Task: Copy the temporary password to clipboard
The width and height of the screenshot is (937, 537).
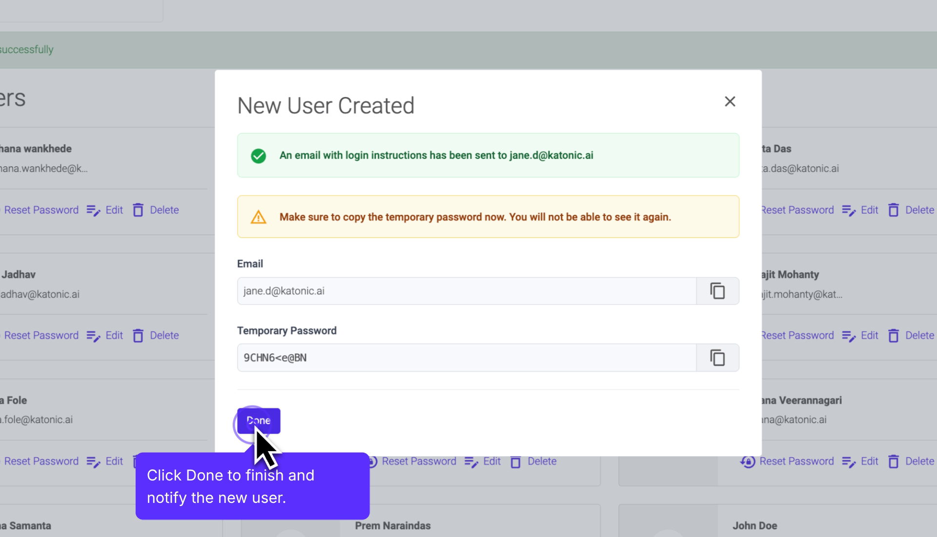Action: (717, 357)
